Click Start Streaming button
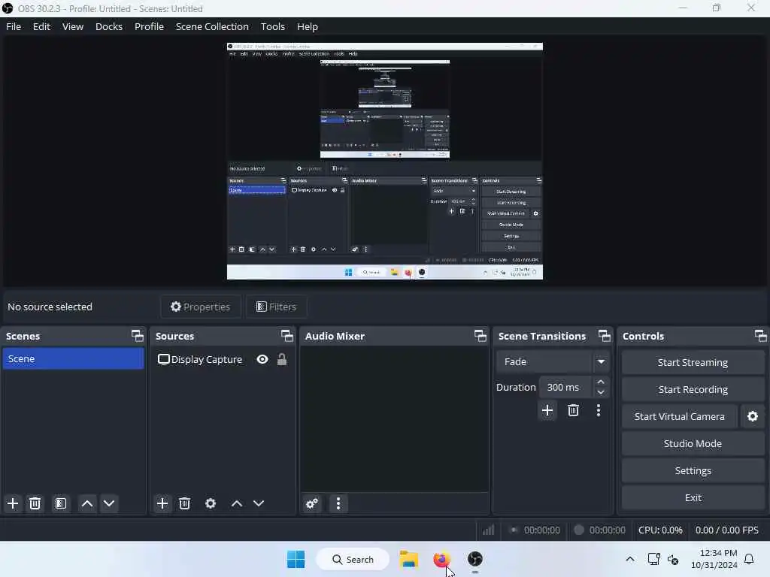Image resolution: width=770 pixels, height=577 pixels. [693, 363]
